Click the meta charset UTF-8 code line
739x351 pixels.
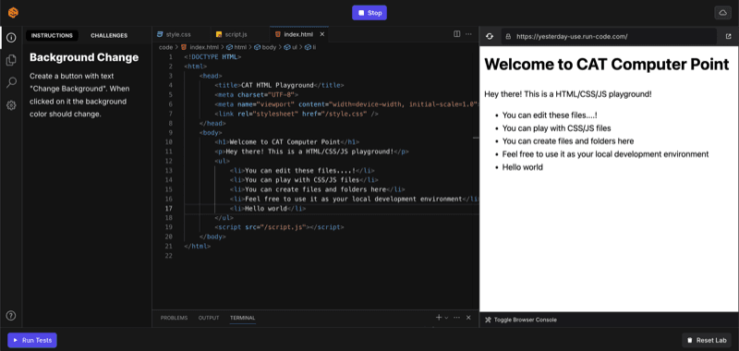[257, 95]
